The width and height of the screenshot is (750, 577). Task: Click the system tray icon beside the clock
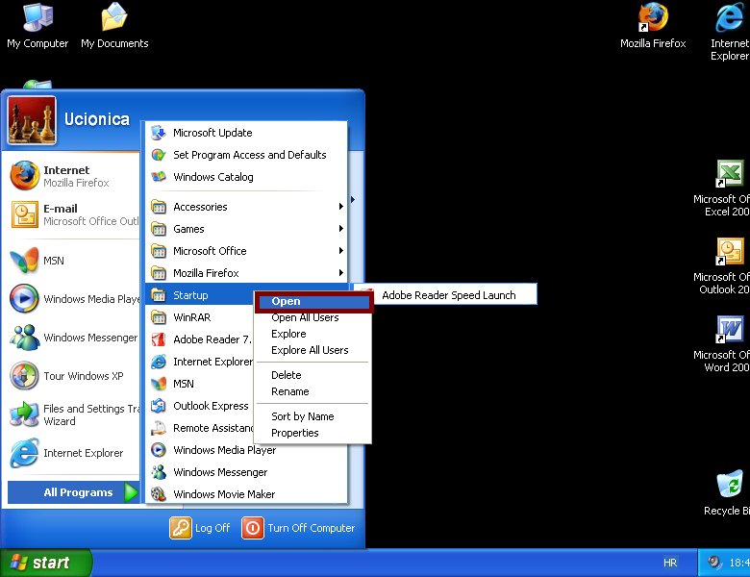[x=714, y=563]
